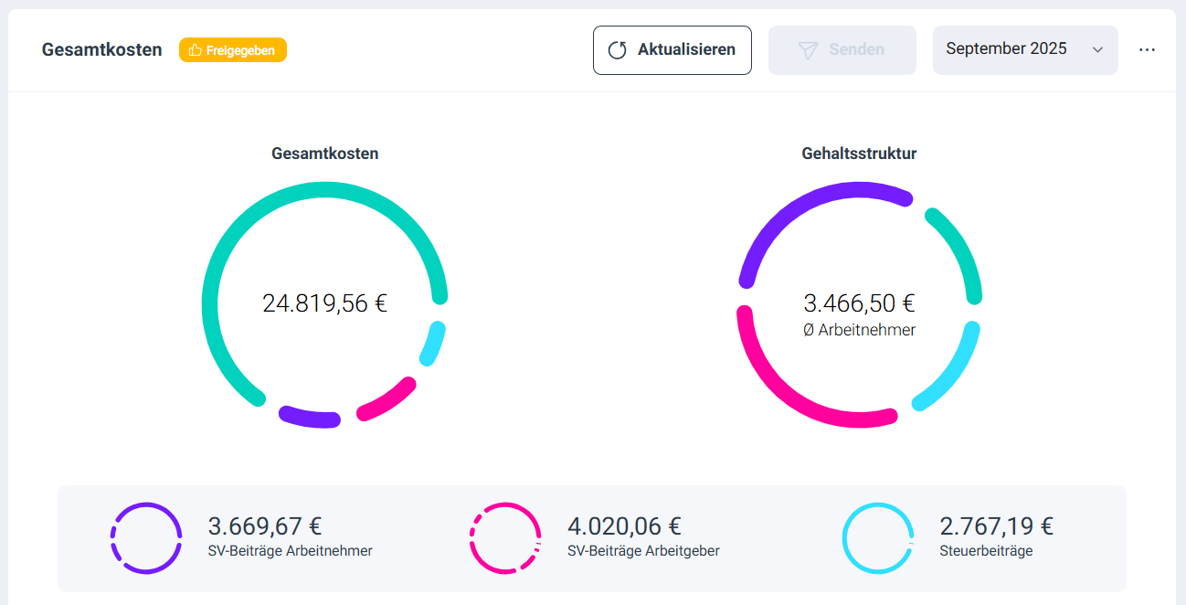
Task: Click the paper plane send icon
Action: [x=808, y=50]
